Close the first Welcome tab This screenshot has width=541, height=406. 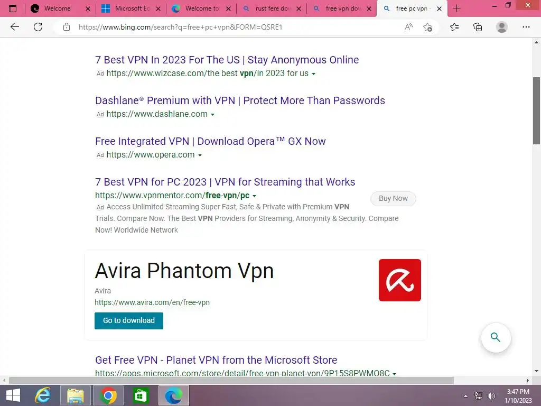[88, 8]
